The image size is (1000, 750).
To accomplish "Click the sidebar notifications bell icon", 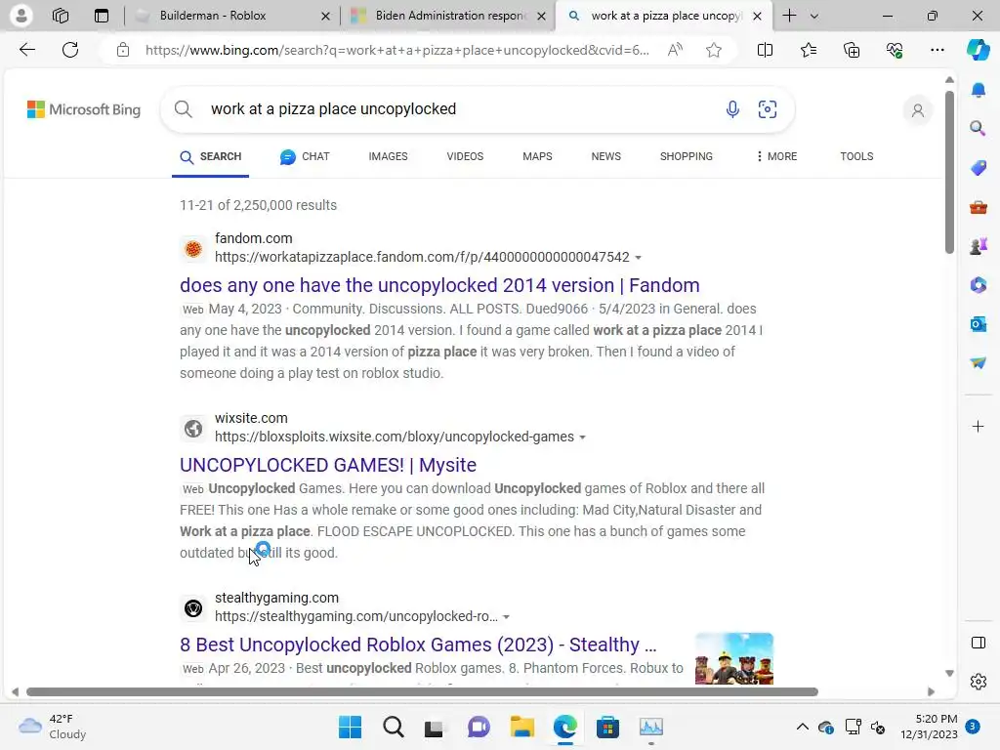I will click(x=979, y=90).
